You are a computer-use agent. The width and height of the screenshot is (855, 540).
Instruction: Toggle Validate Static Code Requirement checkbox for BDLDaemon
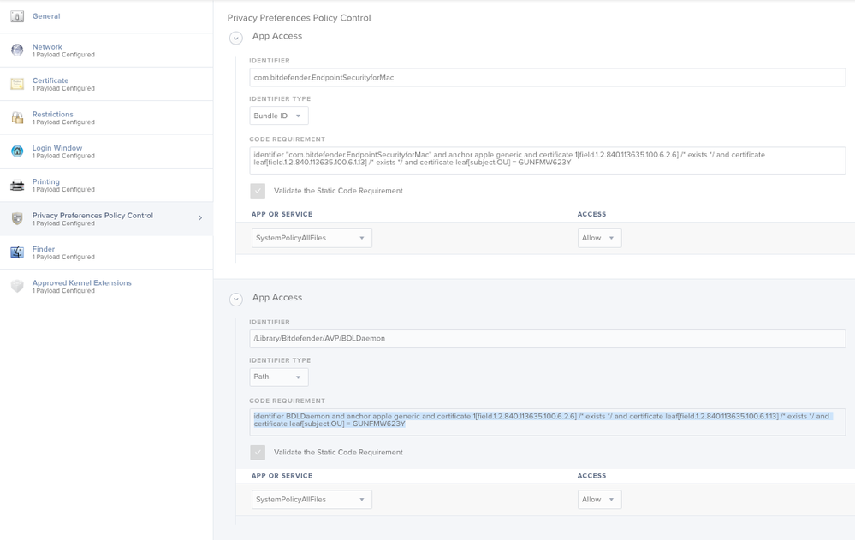(x=258, y=452)
